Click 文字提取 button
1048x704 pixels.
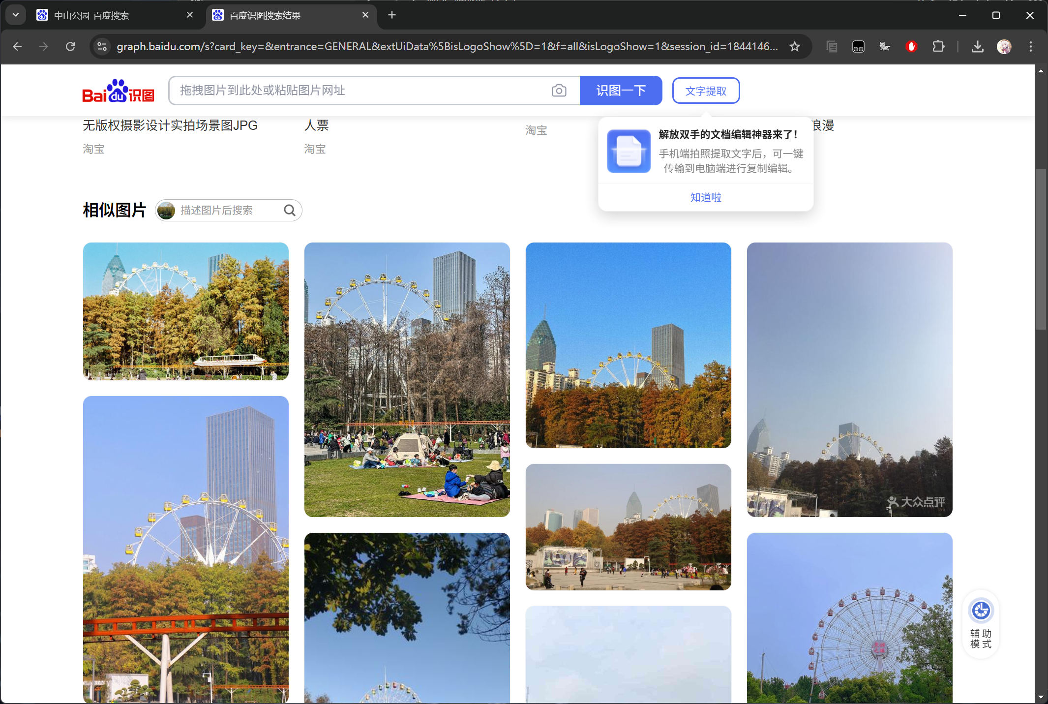pyautogui.click(x=706, y=91)
